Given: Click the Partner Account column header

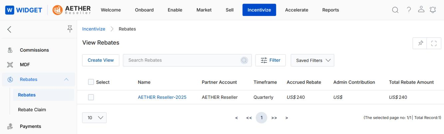Looking at the screenshot, I should pyautogui.click(x=219, y=82).
